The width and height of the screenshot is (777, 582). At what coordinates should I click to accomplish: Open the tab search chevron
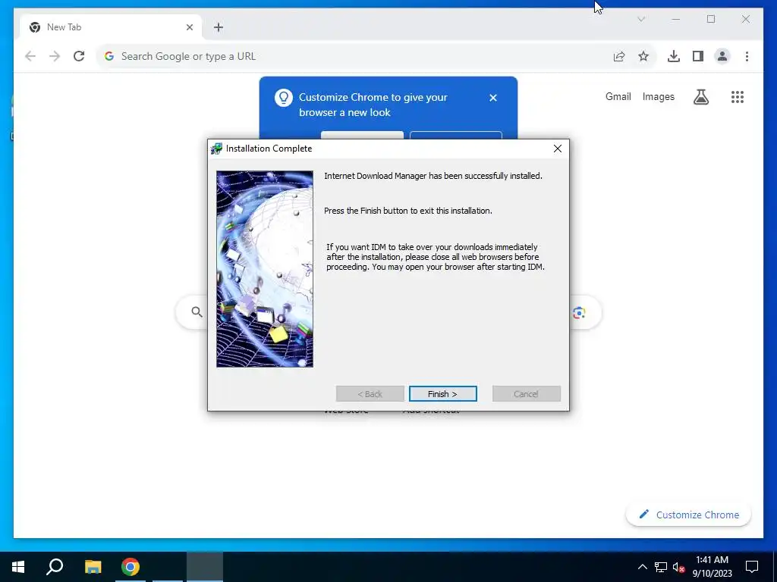(x=641, y=19)
